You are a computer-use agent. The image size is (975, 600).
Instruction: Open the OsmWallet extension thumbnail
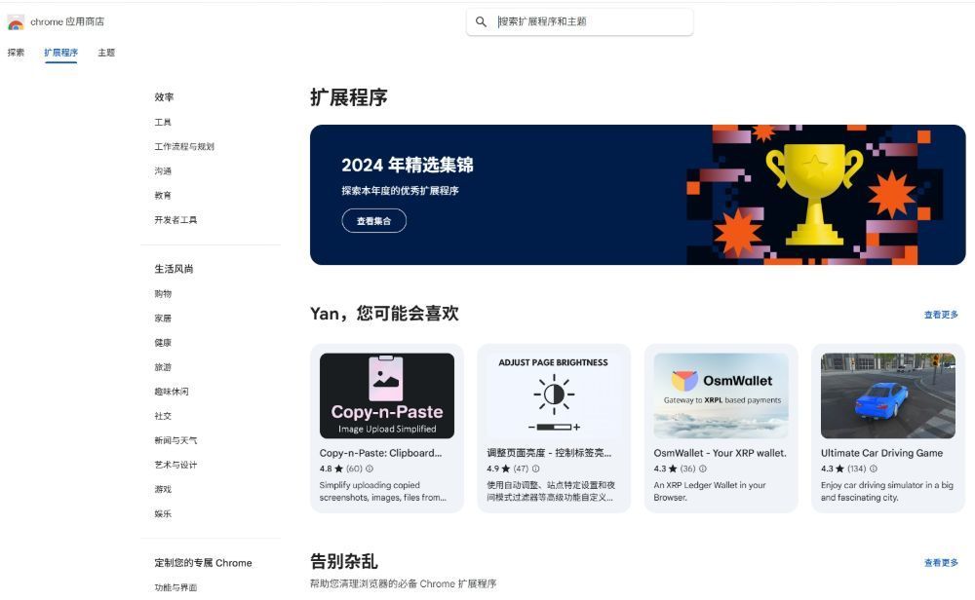(721, 395)
